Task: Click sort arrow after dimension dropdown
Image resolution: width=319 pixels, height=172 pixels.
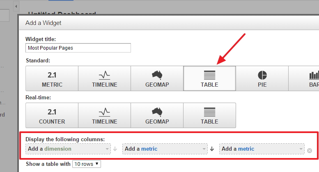Action: 115,149
